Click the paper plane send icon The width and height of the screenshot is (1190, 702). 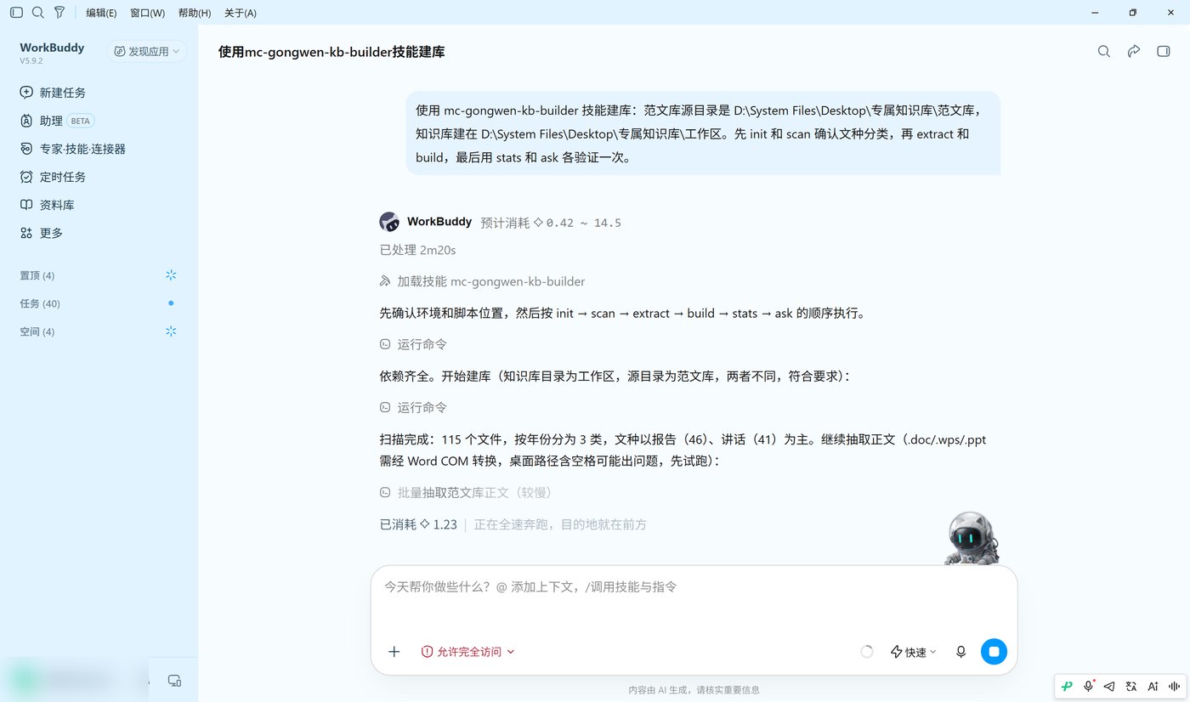(1109, 687)
